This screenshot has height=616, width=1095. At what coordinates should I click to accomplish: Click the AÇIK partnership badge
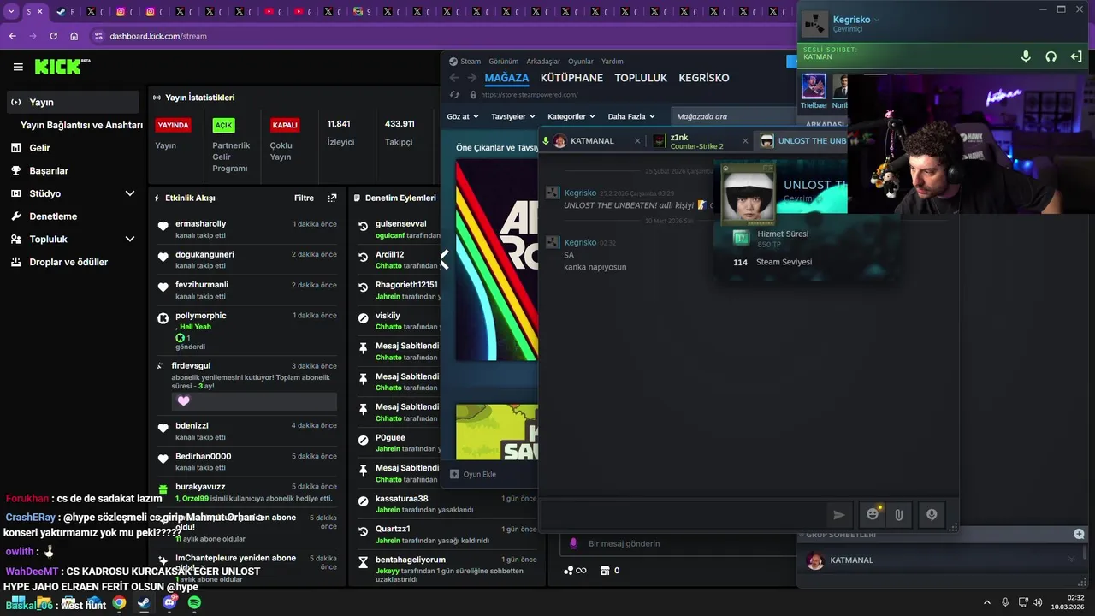point(223,125)
